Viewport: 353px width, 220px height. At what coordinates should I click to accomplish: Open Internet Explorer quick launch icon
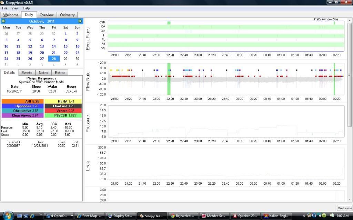33,216
